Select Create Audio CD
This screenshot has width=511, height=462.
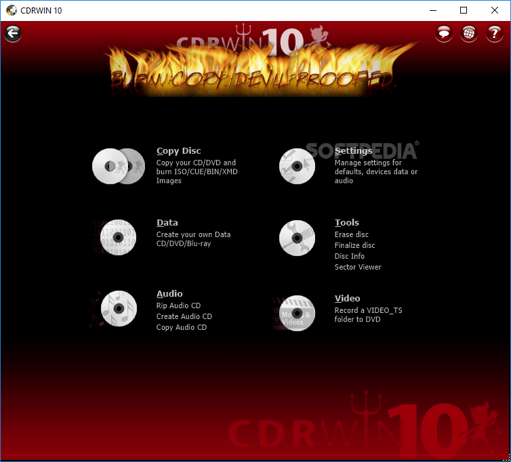184,316
